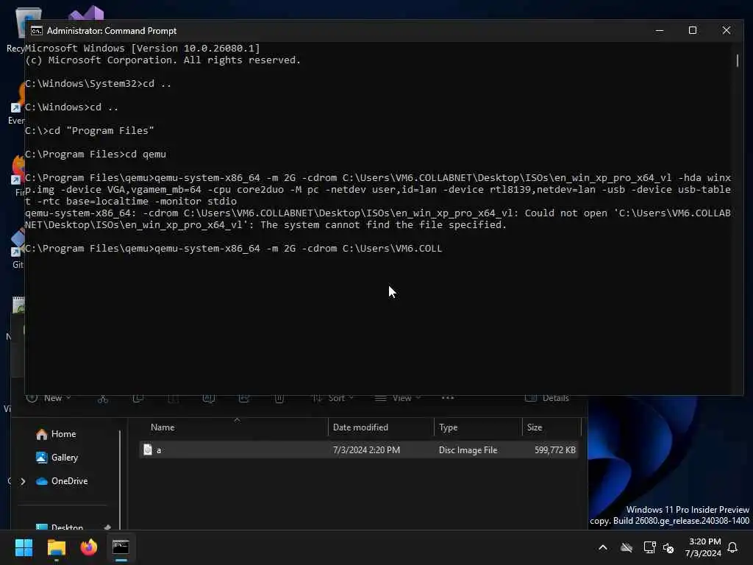
Task: Click the '599,772 KB' size cell
Action: (554, 450)
